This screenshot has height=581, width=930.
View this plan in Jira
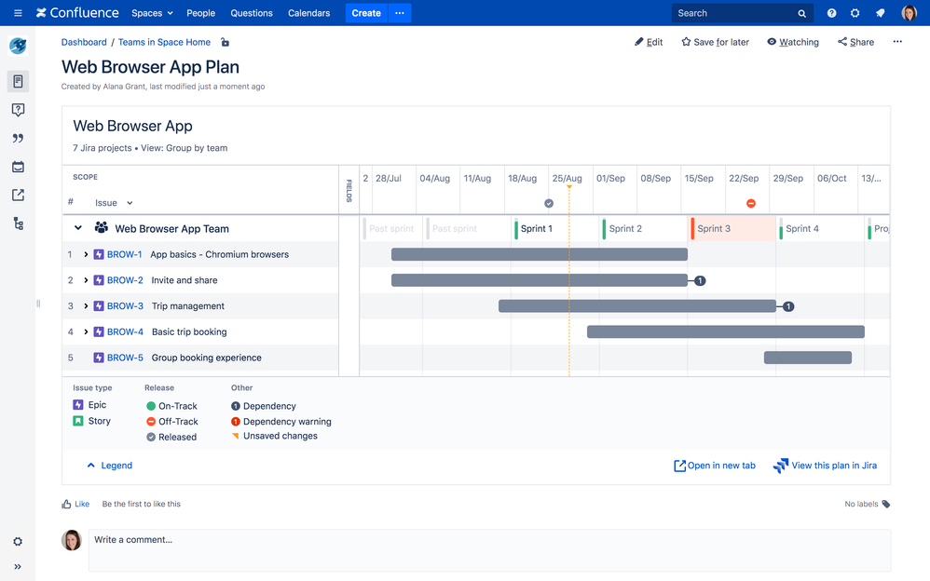(825, 466)
